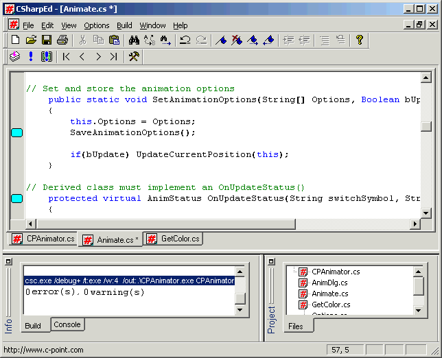Open a file with the folder icon
Viewport: 442px width, 358px height.
click(31, 40)
